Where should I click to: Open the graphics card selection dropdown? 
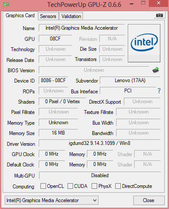click(x=52, y=200)
